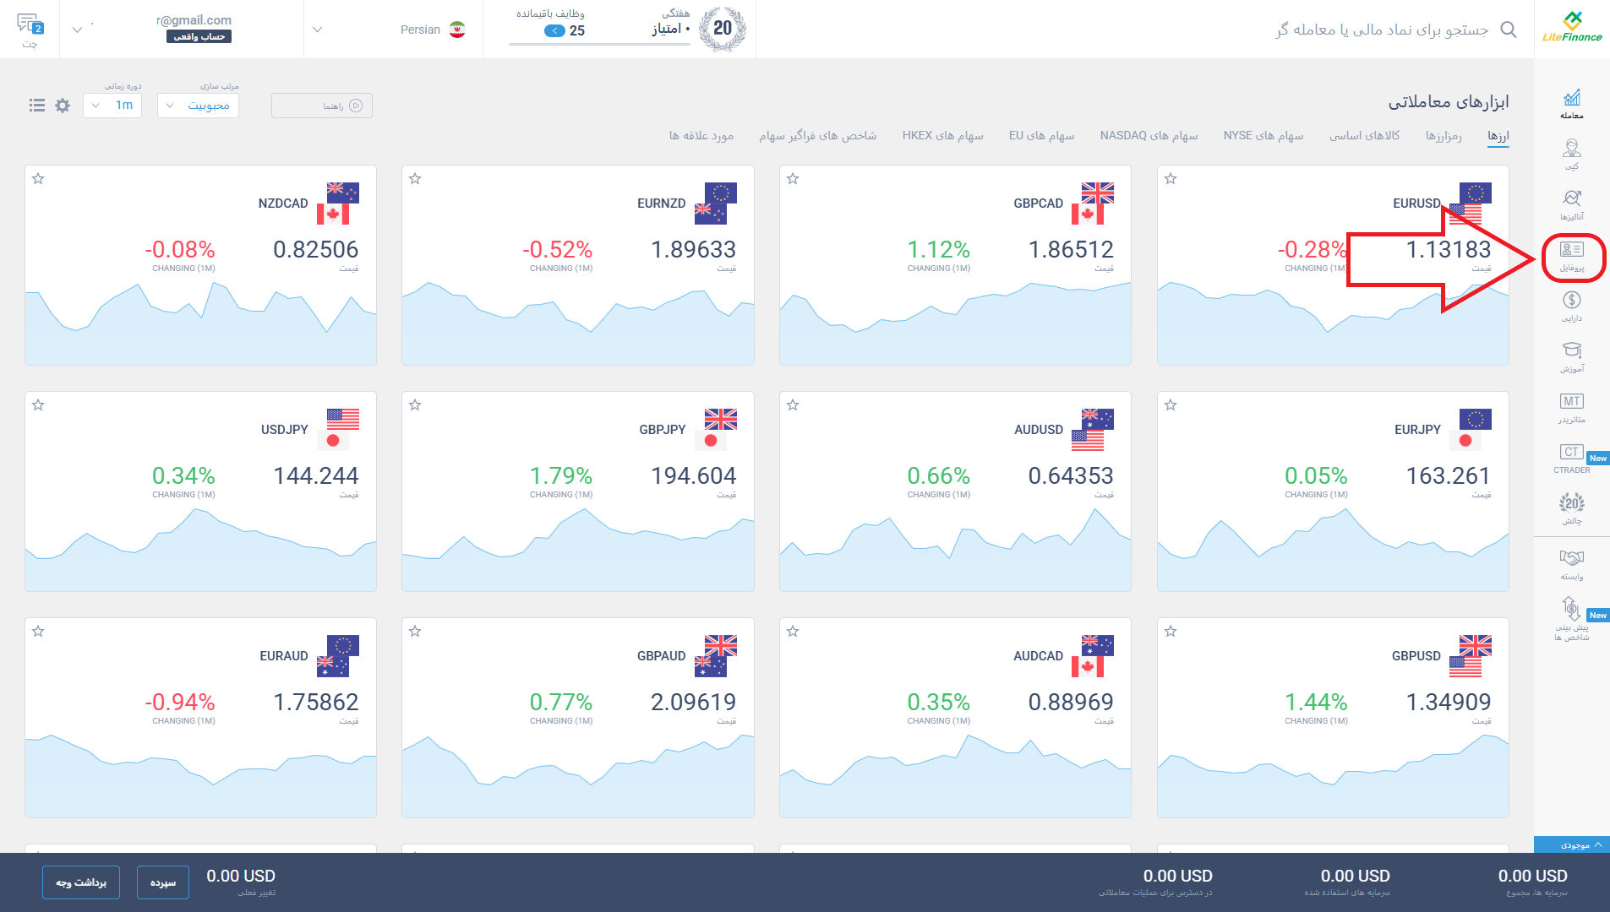Click the search magnifier icon

(1509, 30)
